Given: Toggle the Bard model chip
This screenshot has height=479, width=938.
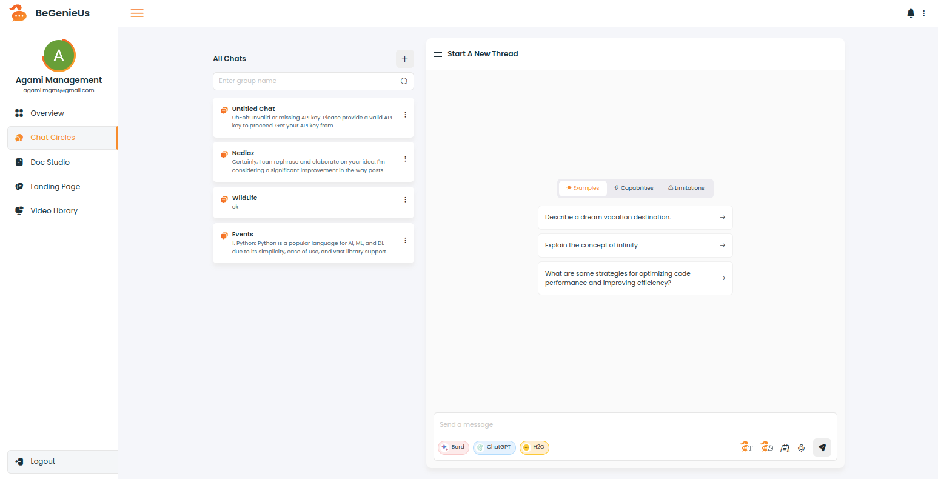Looking at the screenshot, I should pos(454,447).
